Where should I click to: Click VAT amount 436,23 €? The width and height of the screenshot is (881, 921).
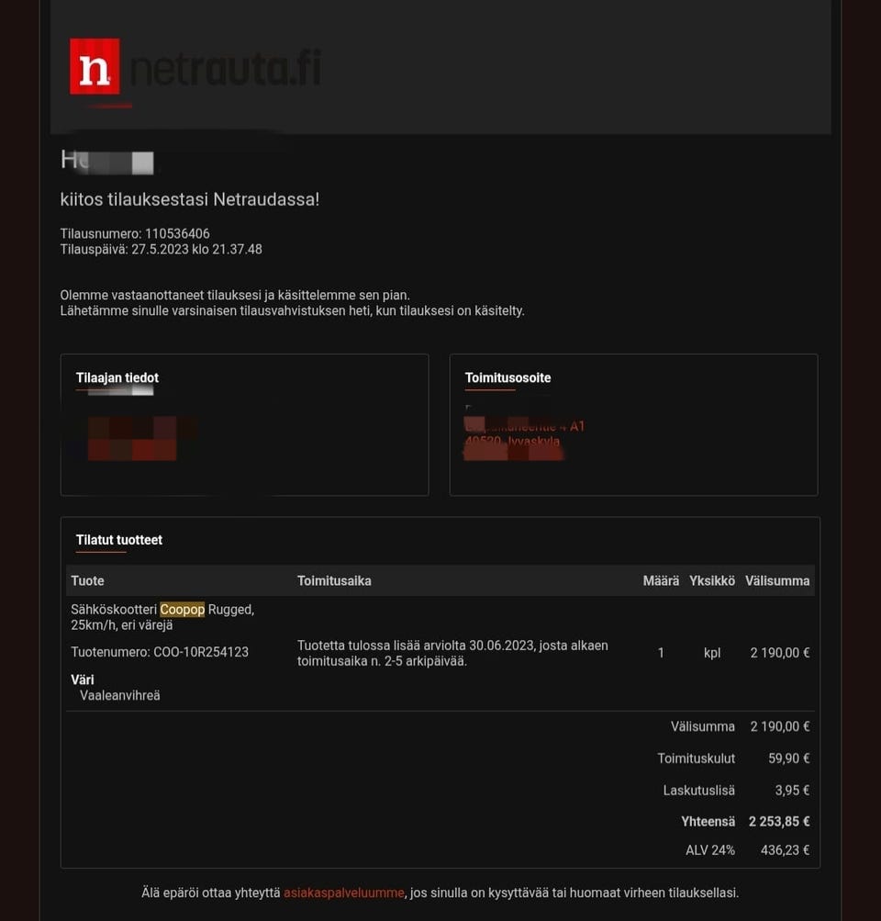(785, 850)
